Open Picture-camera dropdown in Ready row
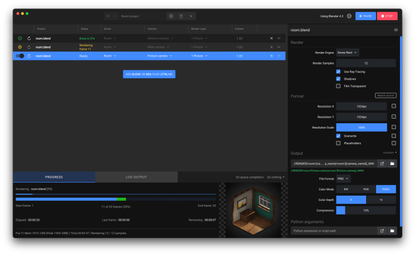Viewport: 415px width, 255px height. tap(160, 56)
